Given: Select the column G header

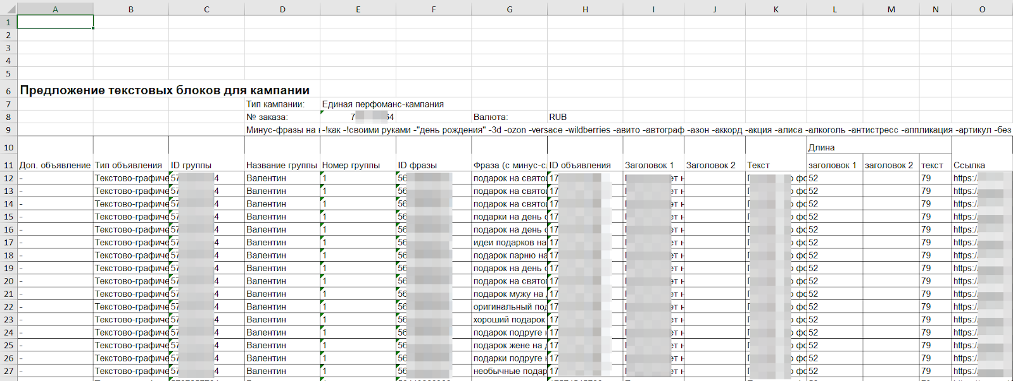Looking at the screenshot, I should tap(509, 9).
